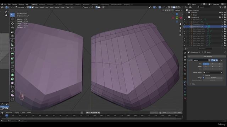Open the Modifiers wrench properties tab
The image size is (227, 127).
pos(185,82)
